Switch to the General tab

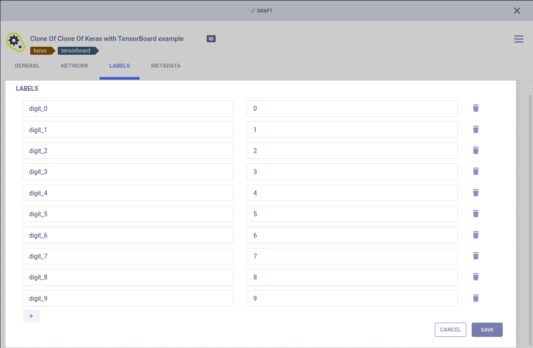[27, 66]
